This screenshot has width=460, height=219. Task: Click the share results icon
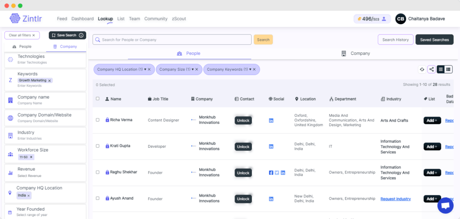[431, 69]
